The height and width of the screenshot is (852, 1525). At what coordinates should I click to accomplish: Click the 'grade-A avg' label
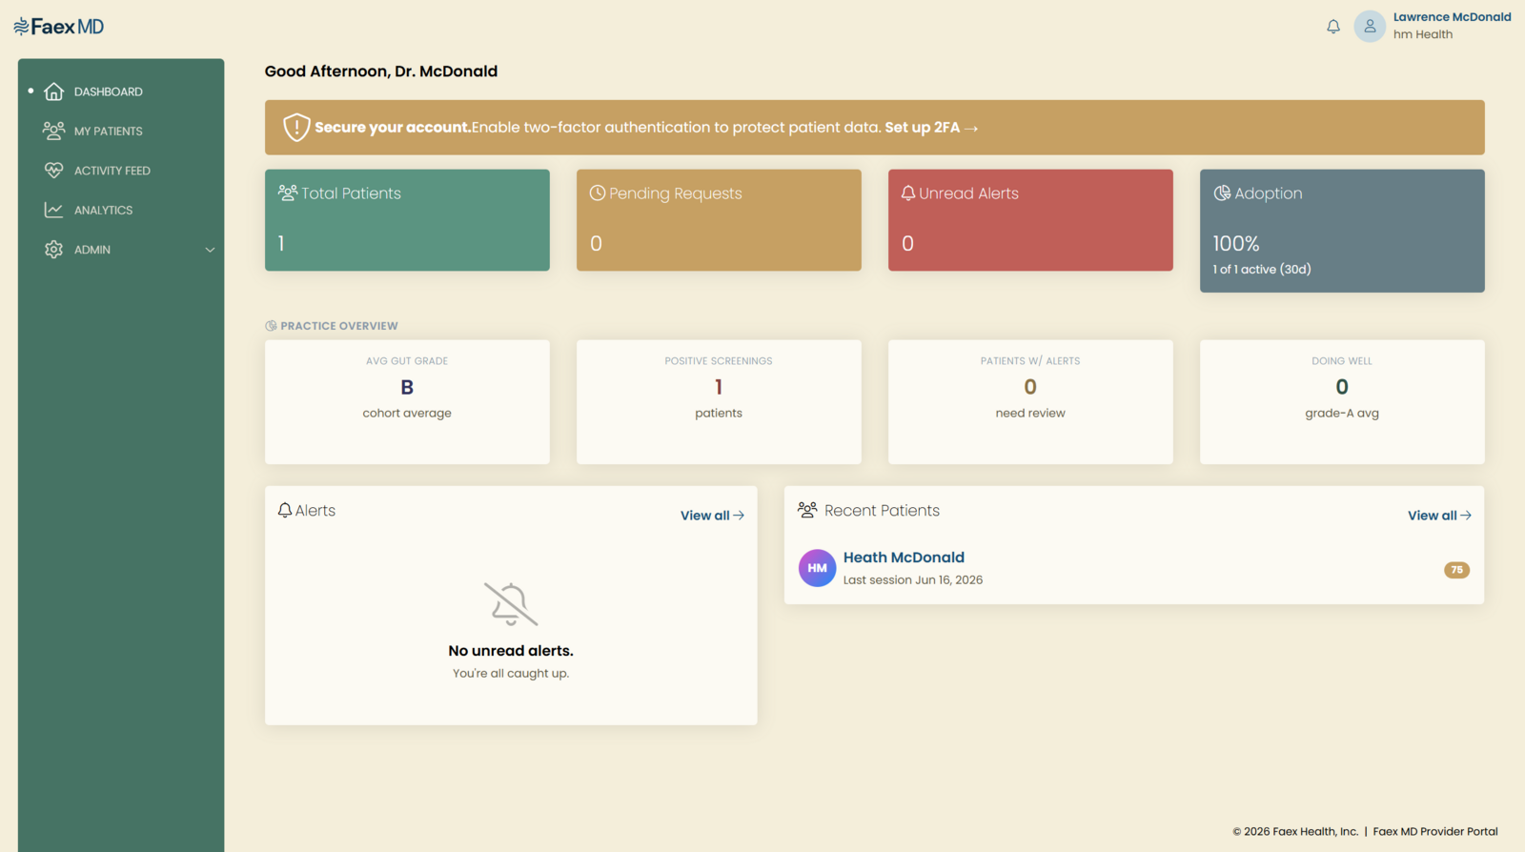click(x=1342, y=414)
